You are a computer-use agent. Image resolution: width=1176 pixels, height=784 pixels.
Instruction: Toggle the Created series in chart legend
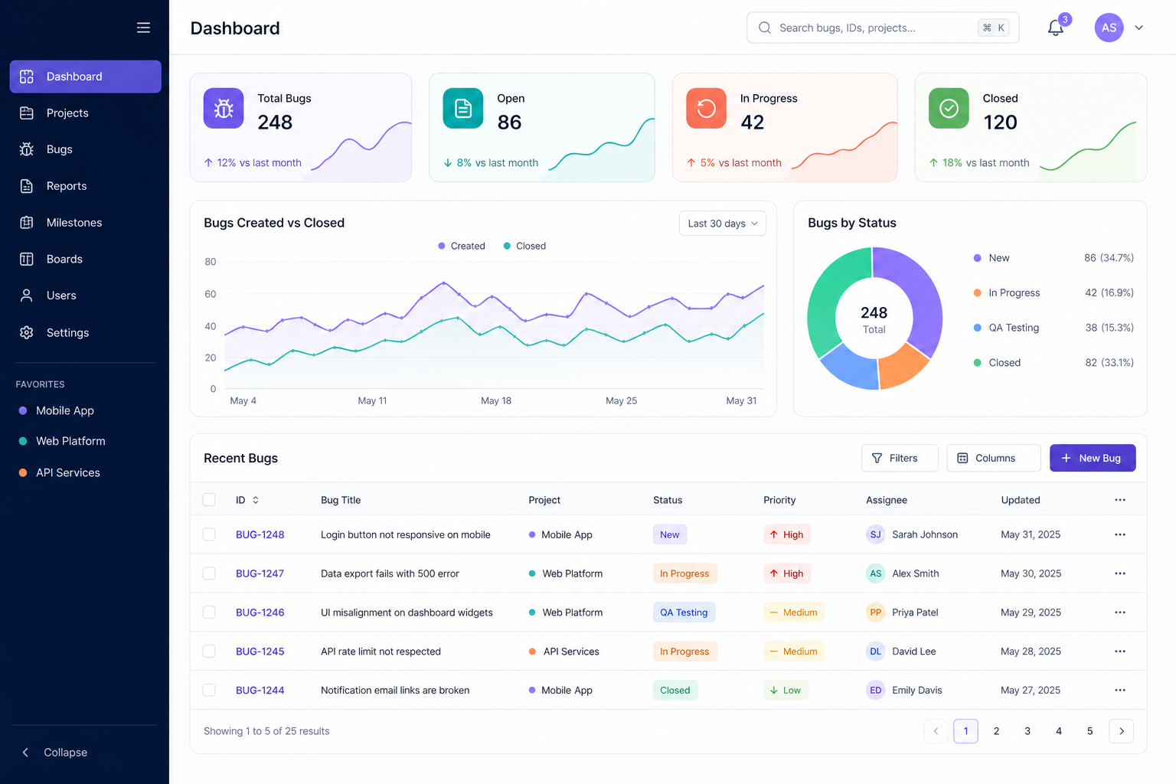pyautogui.click(x=462, y=246)
